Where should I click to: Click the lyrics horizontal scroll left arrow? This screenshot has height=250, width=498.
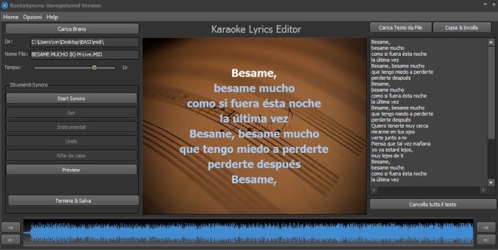pos(373,190)
